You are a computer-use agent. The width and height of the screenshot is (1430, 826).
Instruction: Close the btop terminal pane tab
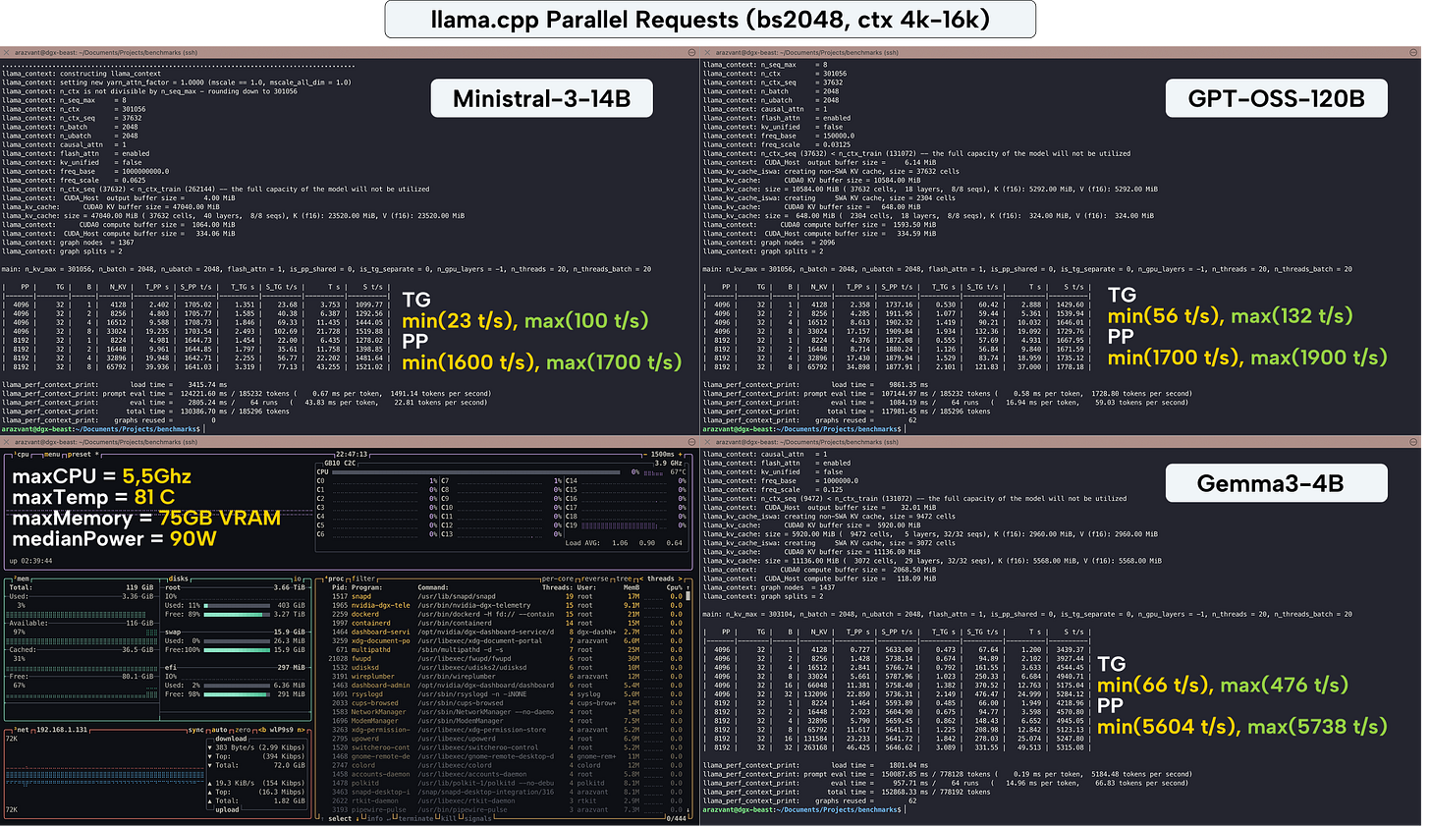point(7,442)
